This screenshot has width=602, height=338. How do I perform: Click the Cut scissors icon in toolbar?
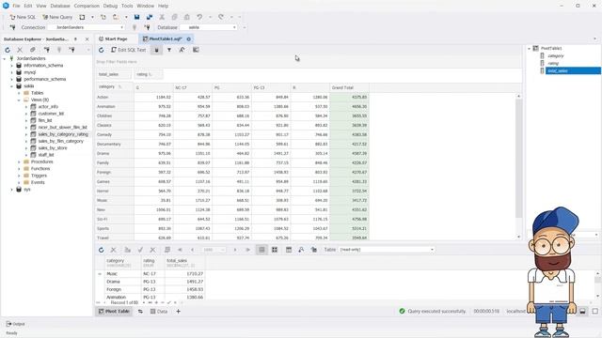pos(162,17)
